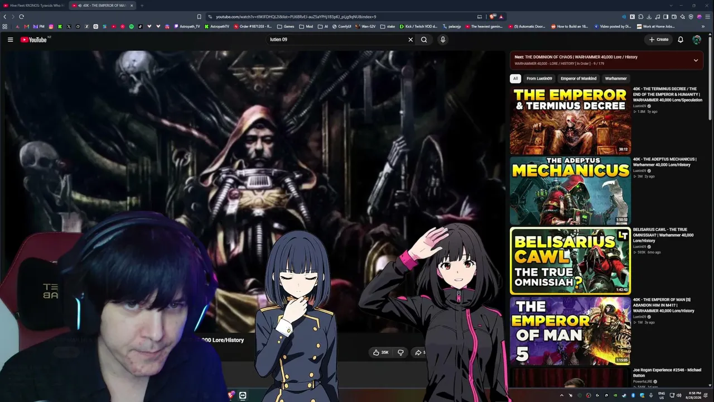The width and height of the screenshot is (714, 402).
Task: Show hidden system tray icons chevron
Action: point(562,395)
